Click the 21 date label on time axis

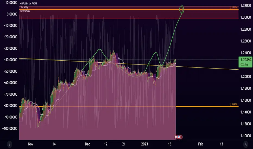coord(124,144)
